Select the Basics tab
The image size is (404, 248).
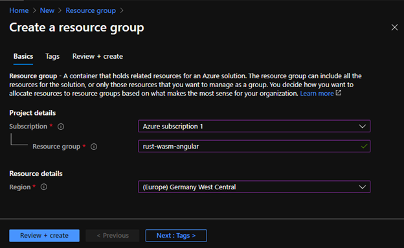(23, 56)
